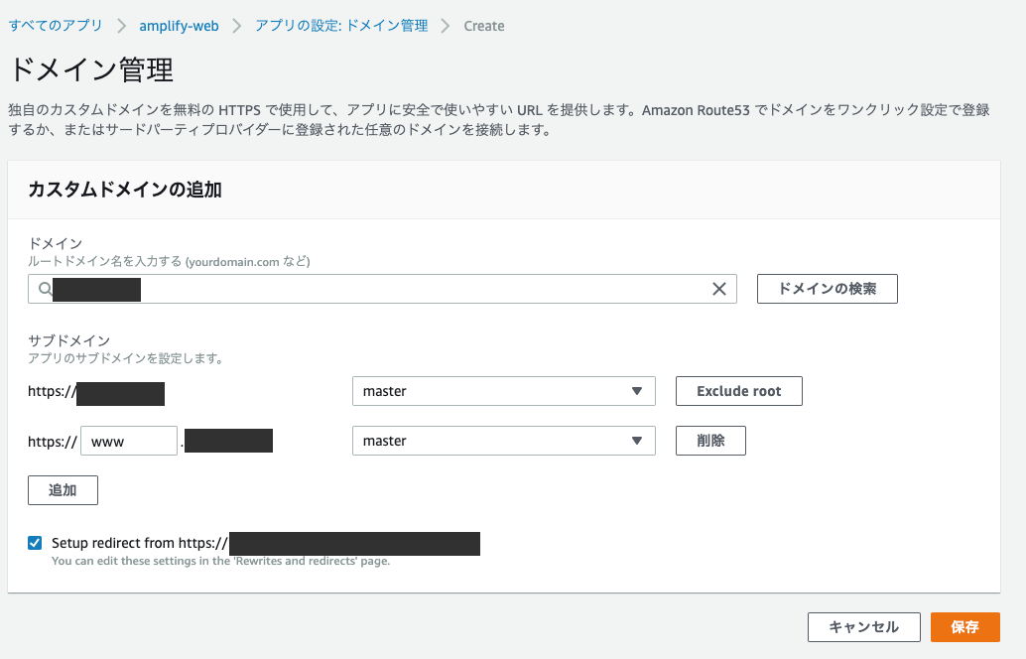Image resolution: width=1026 pixels, height=659 pixels.
Task: Click the Exclude root button
Action: click(x=738, y=391)
